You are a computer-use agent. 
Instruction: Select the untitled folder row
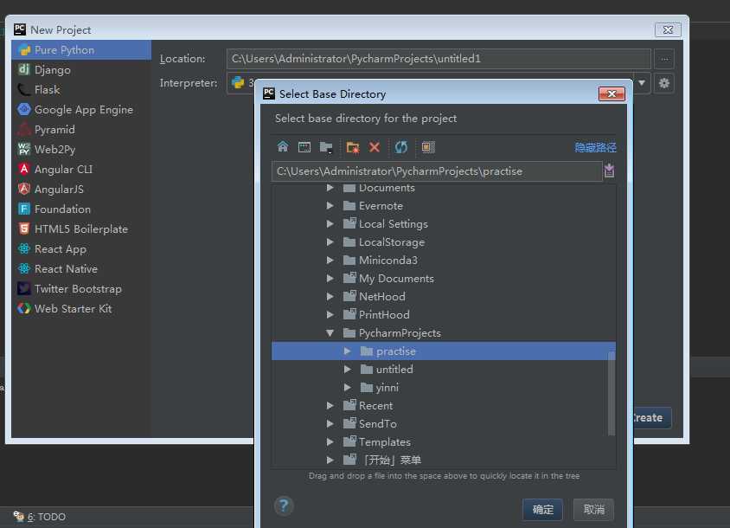pos(443,369)
